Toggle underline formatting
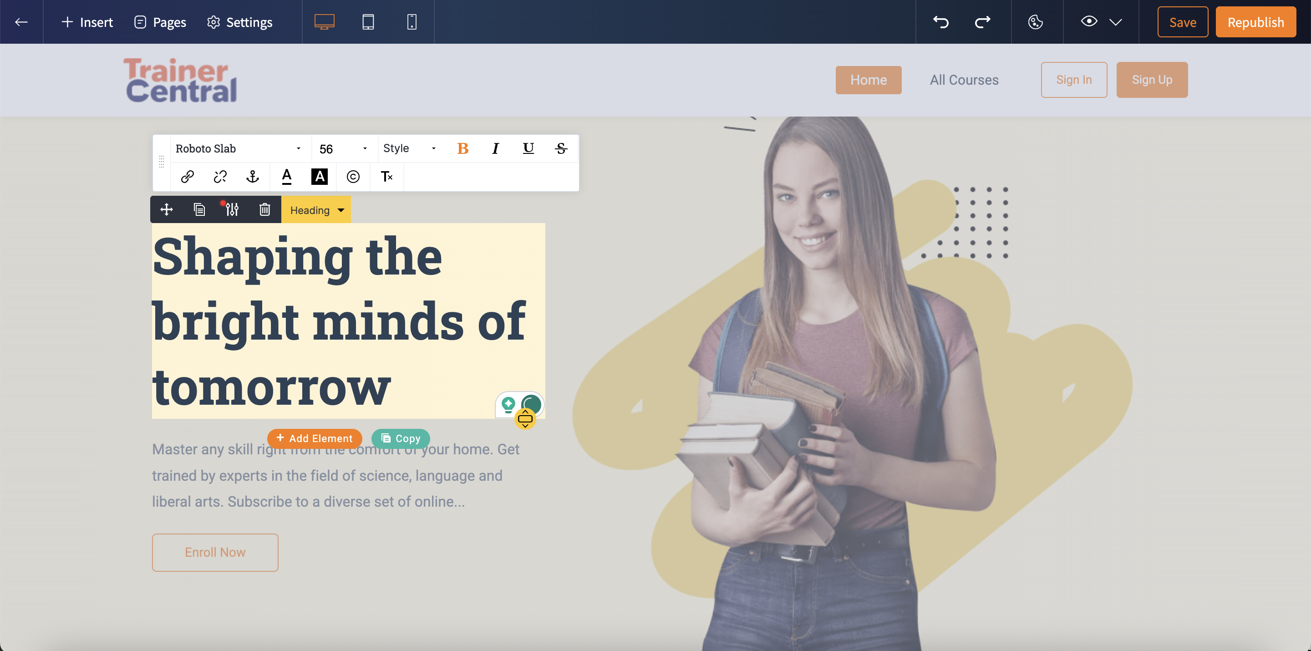The image size is (1311, 651). coord(528,148)
